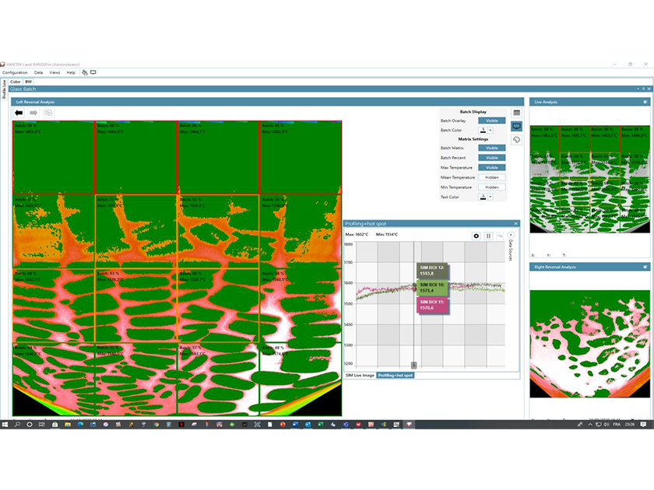Viewport: 654px width, 490px height.
Task: Click the back arrow in Left Reversal Analysis
Action: click(19, 113)
